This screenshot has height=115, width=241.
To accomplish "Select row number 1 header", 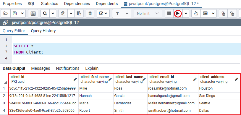I will 4,88.
